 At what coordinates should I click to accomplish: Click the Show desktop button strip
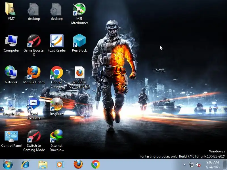225,165
